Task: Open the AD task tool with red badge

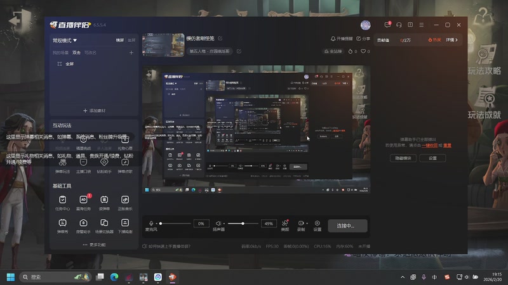Action: pyautogui.click(x=83, y=203)
